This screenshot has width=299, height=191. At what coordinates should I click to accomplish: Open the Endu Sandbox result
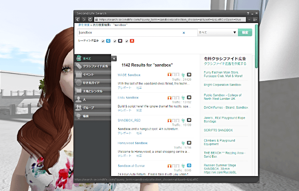pyautogui.click(x=128, y=98)
